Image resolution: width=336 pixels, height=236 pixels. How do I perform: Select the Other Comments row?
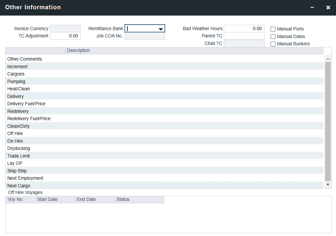click(25, 59)
